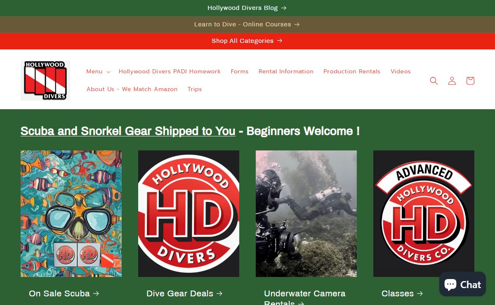Open Hollywood Divers PADI Homework
The height and width of the screenshot is (305, 495).
pyautogui.click(x=170, y=71)
